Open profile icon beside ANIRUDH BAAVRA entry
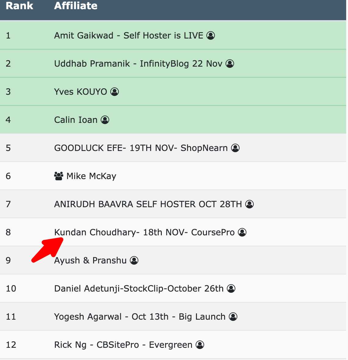Image resolution: width=348 pixels, height=360 pixels. coord(249,204)
